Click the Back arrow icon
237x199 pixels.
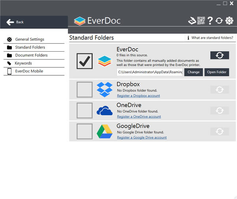(x=10, y=22)
